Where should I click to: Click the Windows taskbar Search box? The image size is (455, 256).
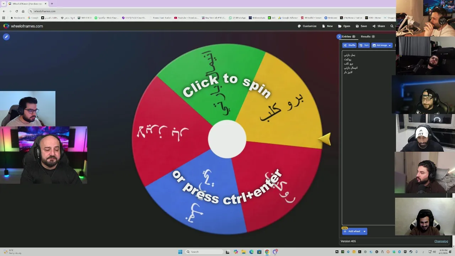[204, 252]
